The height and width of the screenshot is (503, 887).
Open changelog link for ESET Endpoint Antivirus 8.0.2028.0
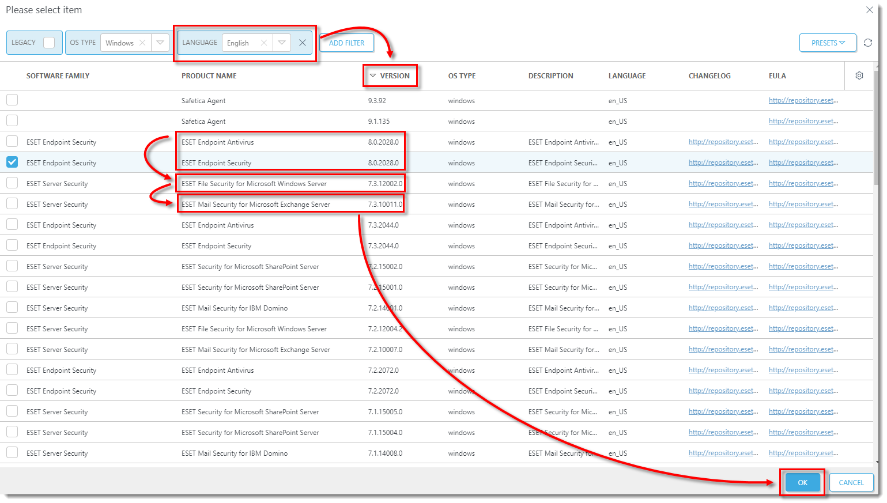tap(723, 142)
